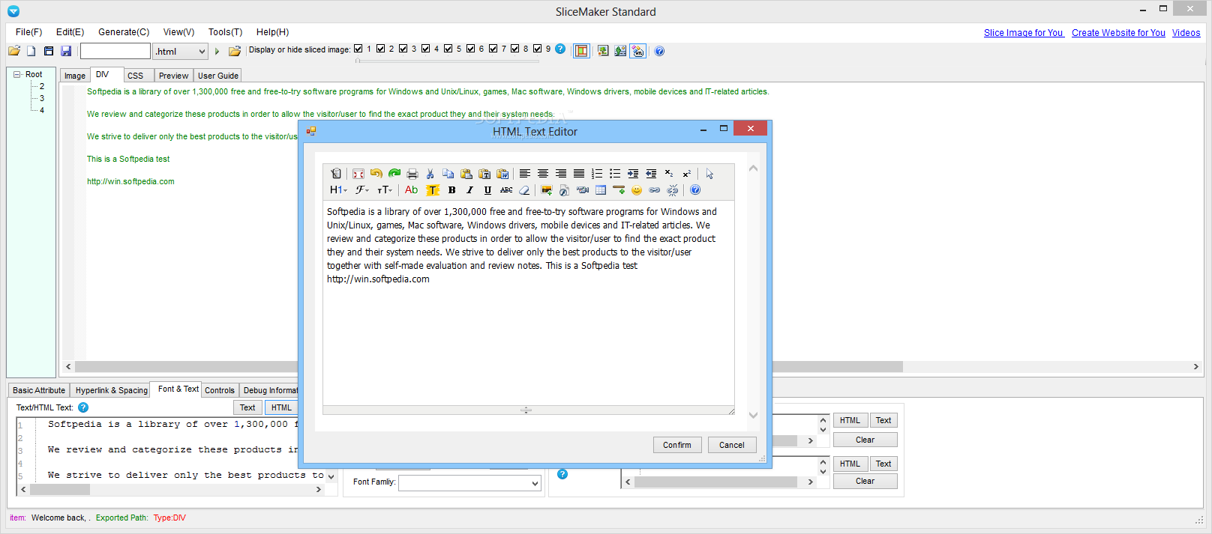Viewport: 1212px width, 534px height.
Task: Insert a bulleted list
Action: [x=615, y=174]
